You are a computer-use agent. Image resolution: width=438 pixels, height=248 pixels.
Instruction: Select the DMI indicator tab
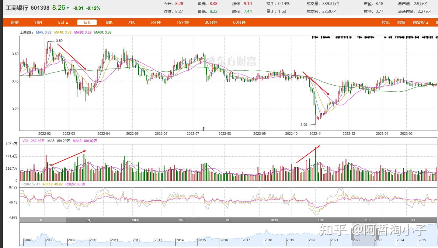coord(228,220)
